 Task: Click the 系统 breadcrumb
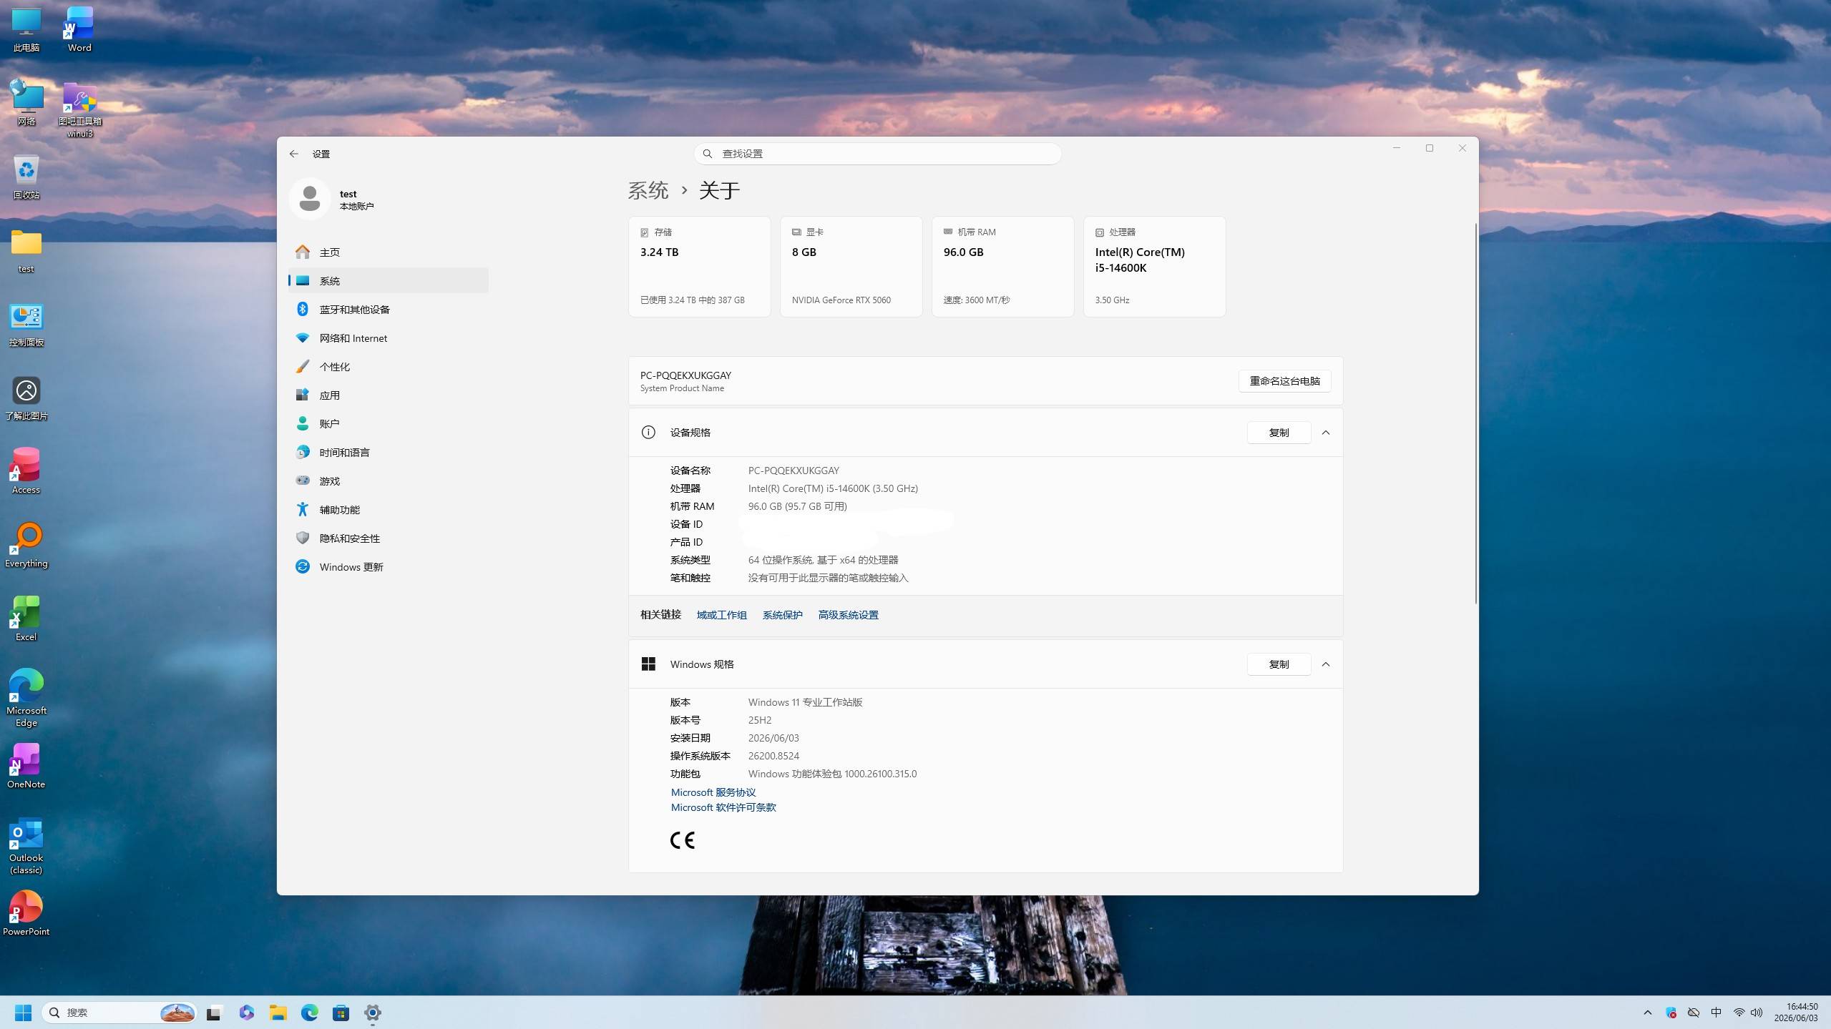click(648, 190)
